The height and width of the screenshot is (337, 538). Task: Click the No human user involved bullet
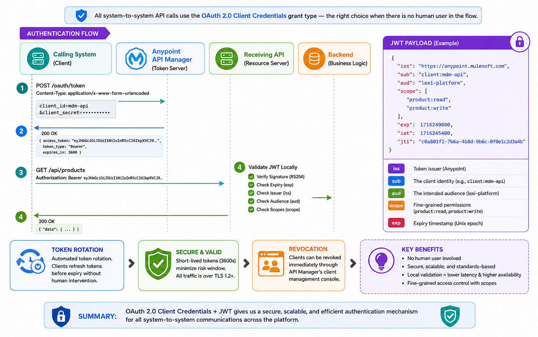434,258
